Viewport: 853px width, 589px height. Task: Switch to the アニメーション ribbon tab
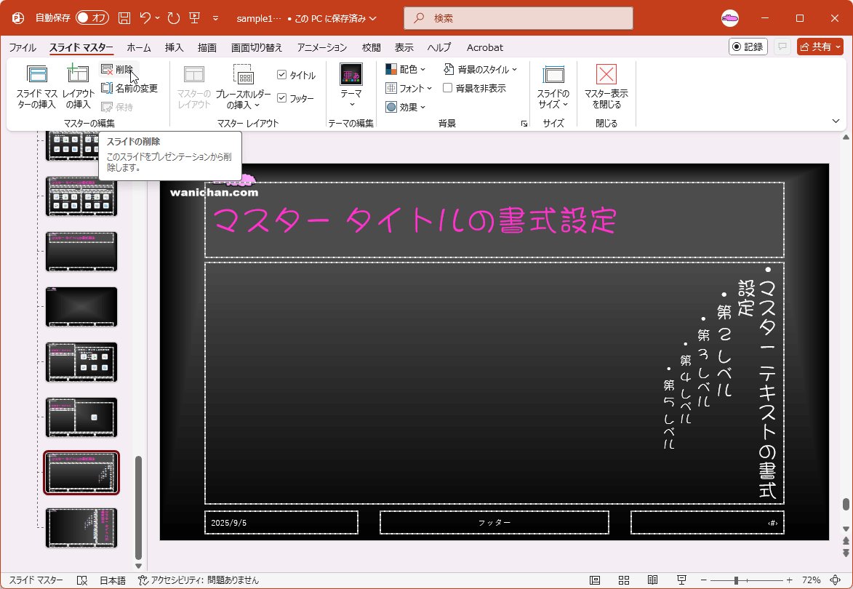(320, 47)
